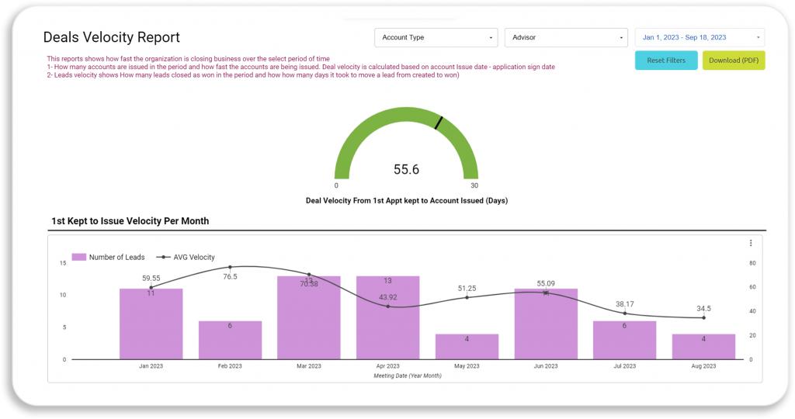Click the Deal Velocity From 1st Appt caption
The height and width of the screenshot is (419, 795).
tap(407, 201)
